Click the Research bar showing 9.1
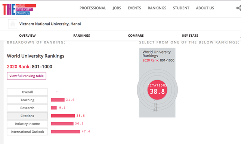This screenshot has width=241, height=144. pyautogui.click(x=54, y=108)
